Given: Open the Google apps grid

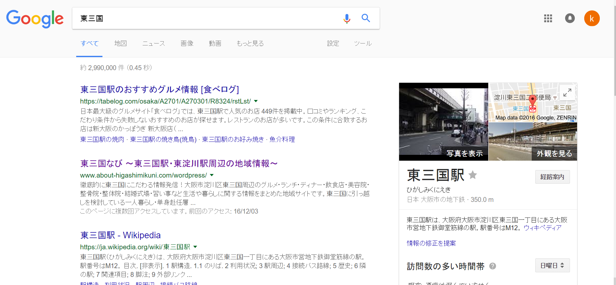Looking at the screenshot, I should 548,18.
